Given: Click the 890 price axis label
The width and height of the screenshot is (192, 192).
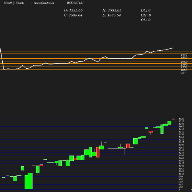Looking at the screenshot, I should [x=181, y=187].
